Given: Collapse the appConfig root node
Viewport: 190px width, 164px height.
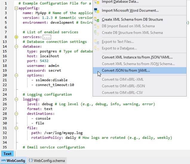Looking at the screenshot, I should pyautogui.click(x=16, y=8).
